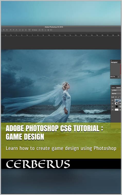Click the Distribute bottom edges icon

[x=16, y=30]
